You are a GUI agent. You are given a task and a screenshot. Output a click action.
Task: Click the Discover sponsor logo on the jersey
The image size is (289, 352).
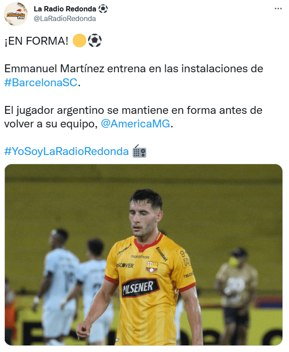tap(125, 265)
